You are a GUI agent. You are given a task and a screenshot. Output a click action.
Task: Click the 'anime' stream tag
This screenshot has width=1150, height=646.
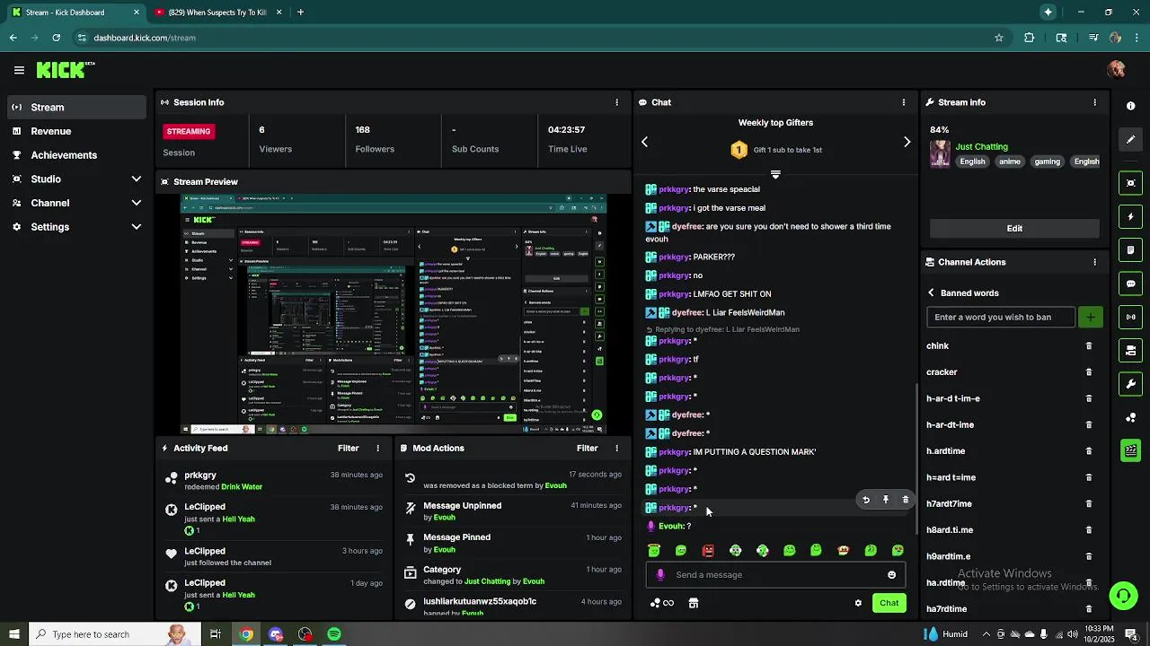[x=1009, y=161]
